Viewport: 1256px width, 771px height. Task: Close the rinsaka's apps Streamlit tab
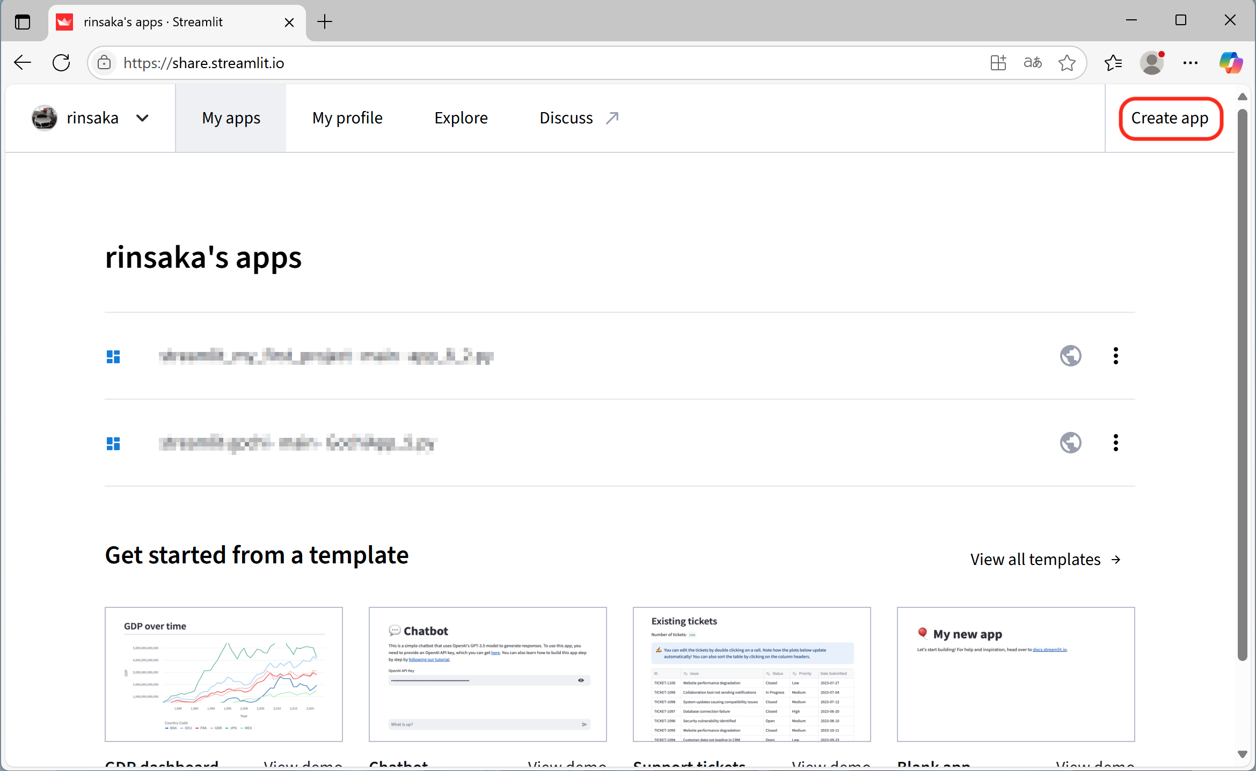pyautogui.click(x=289, y=22)
